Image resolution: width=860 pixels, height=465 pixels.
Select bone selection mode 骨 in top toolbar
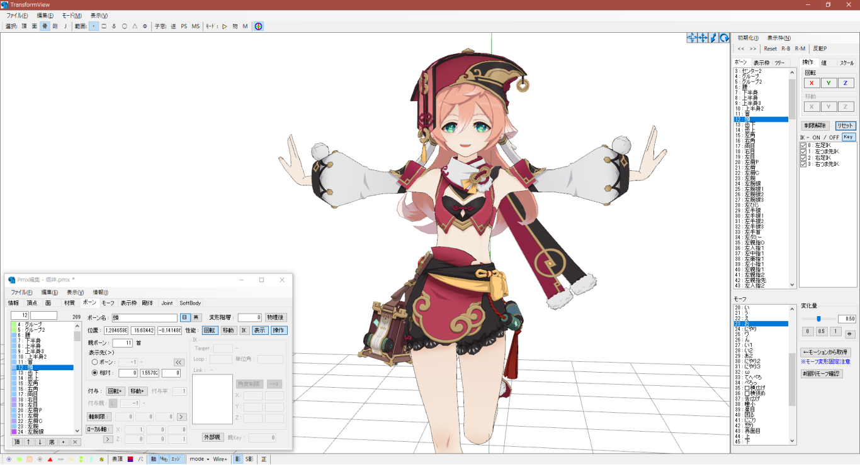click(45, 26)
